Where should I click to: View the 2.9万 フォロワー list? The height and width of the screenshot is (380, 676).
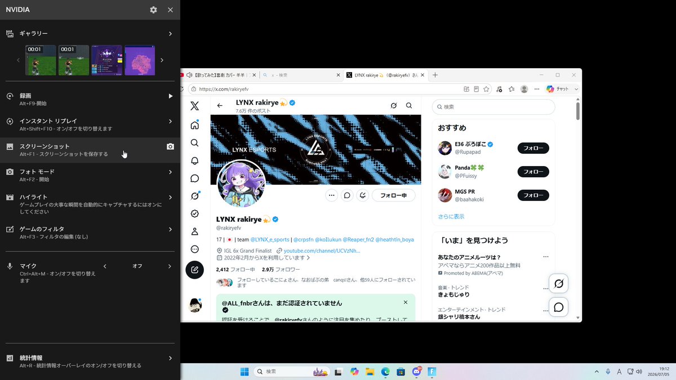click(282, 270)
